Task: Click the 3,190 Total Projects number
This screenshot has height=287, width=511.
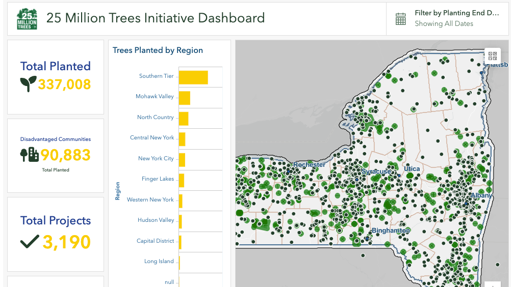Action: [x=66, y=242]
